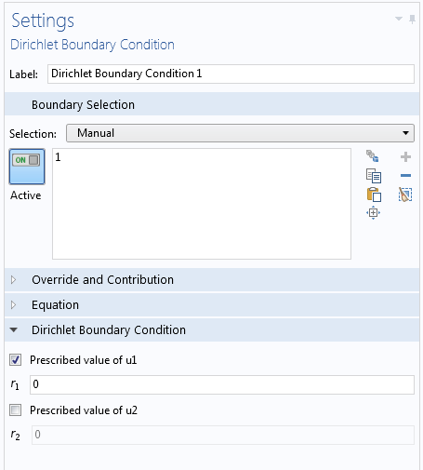Click the pin icon in Settings header
This screenshot has height=470, width=423.
(x=412, y=20)
